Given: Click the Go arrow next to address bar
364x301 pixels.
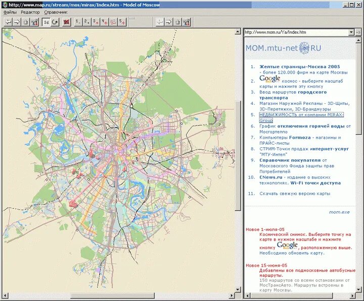Looking at the screenshot, I should 358,32.
